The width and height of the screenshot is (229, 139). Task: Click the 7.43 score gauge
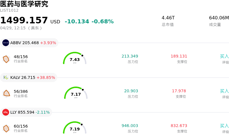pos(75,59)
